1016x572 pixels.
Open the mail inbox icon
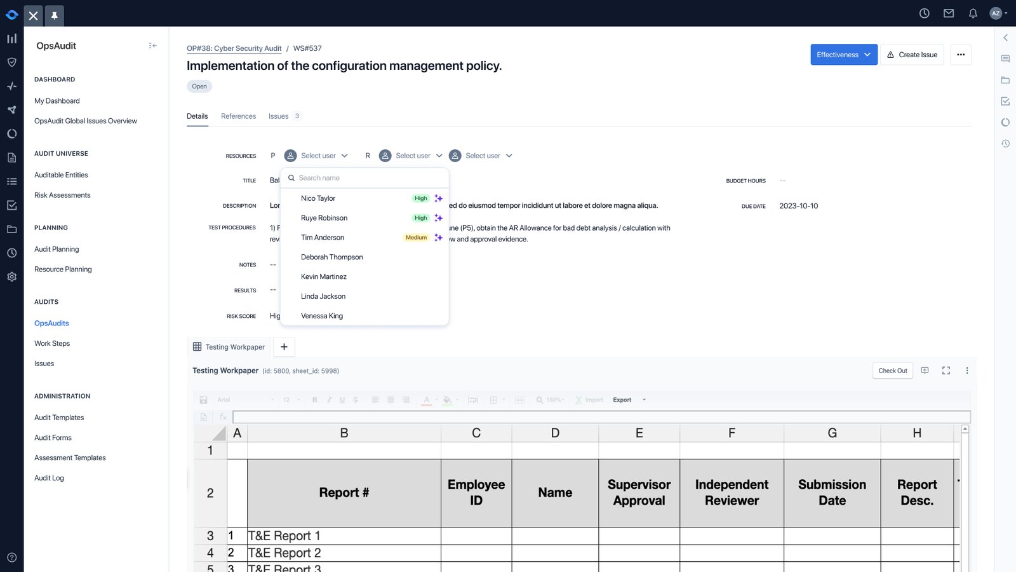pos(949,13)
